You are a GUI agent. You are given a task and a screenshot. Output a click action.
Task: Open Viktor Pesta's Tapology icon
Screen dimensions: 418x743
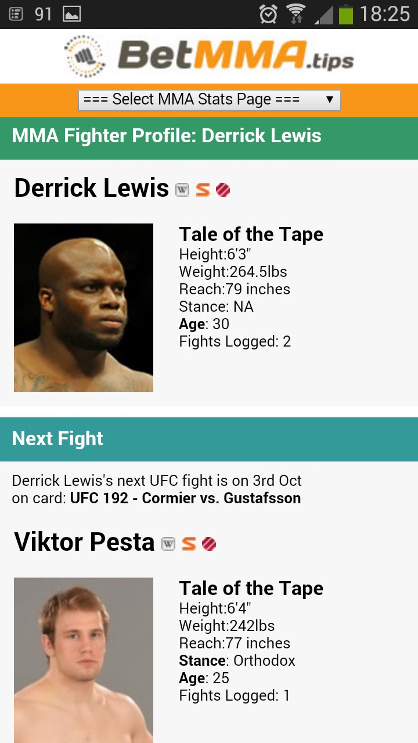click(x=209, y=543)
